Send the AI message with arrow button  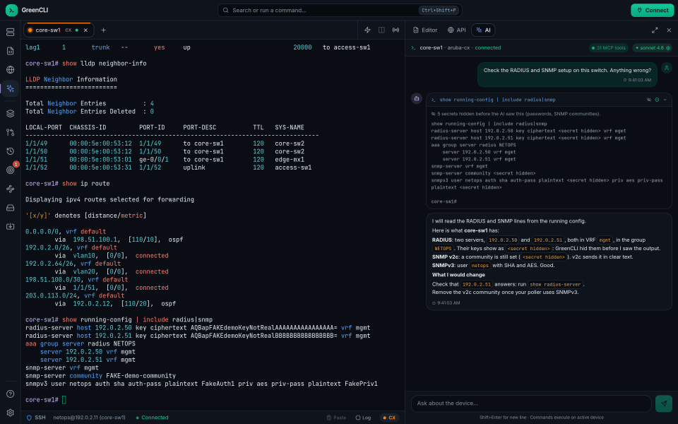click(664, 404)
